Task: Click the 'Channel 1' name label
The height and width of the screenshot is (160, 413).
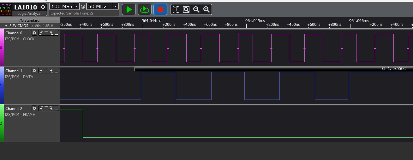Action: [x=14, y=71]
